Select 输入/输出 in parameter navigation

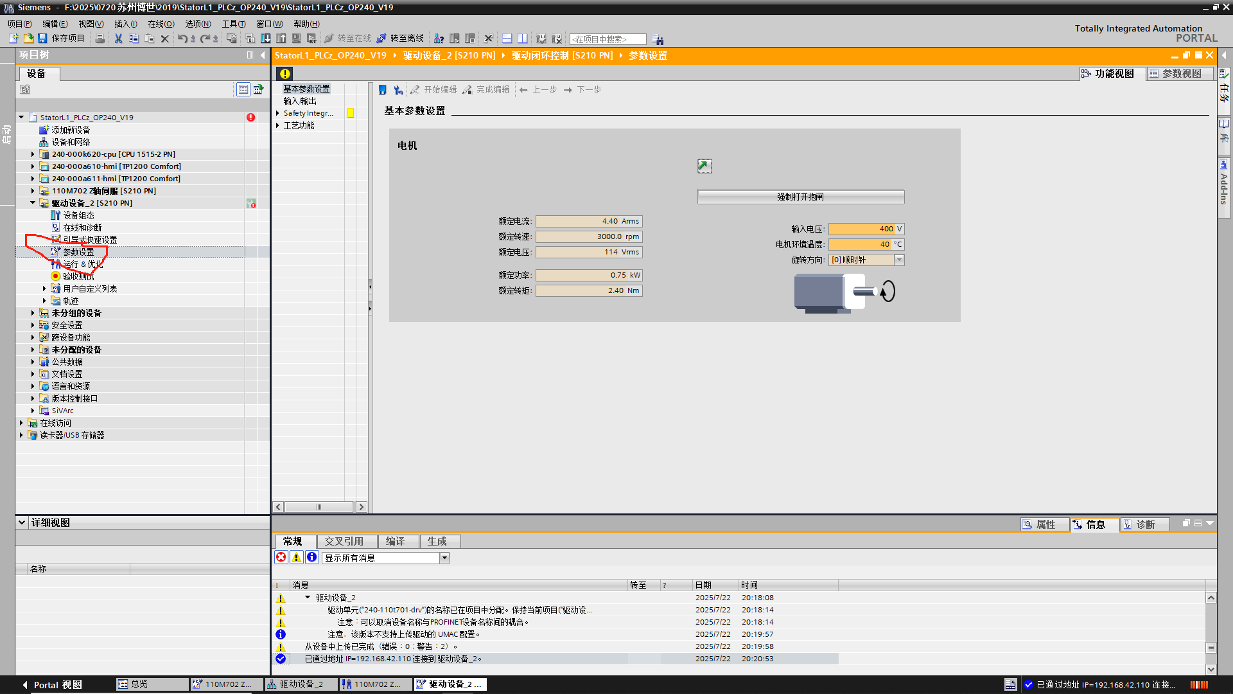tap(300, 101)
